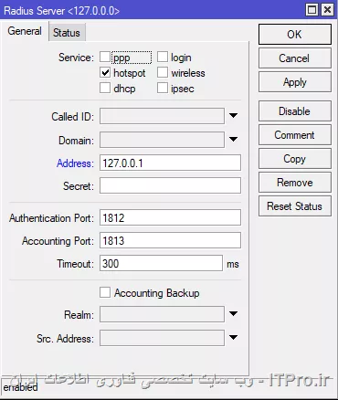The width and height of the screenshot is (338, 400).
Task: Enable the ipsec service checkbox
Action: (163, 89)
